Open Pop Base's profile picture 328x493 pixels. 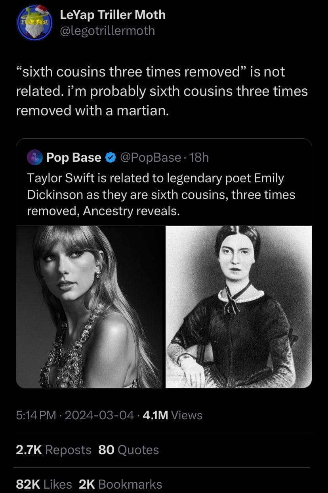coord(35,157)
